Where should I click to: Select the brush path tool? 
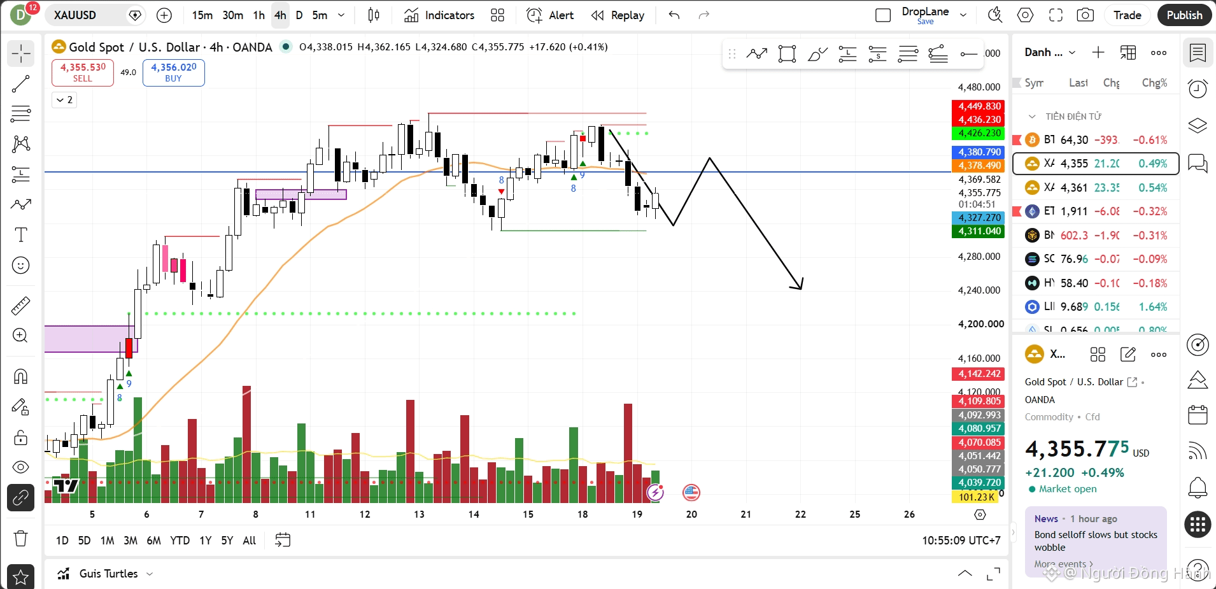click(21, 204)
